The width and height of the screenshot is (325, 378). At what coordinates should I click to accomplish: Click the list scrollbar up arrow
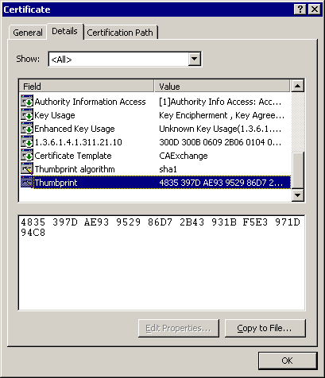297,86
